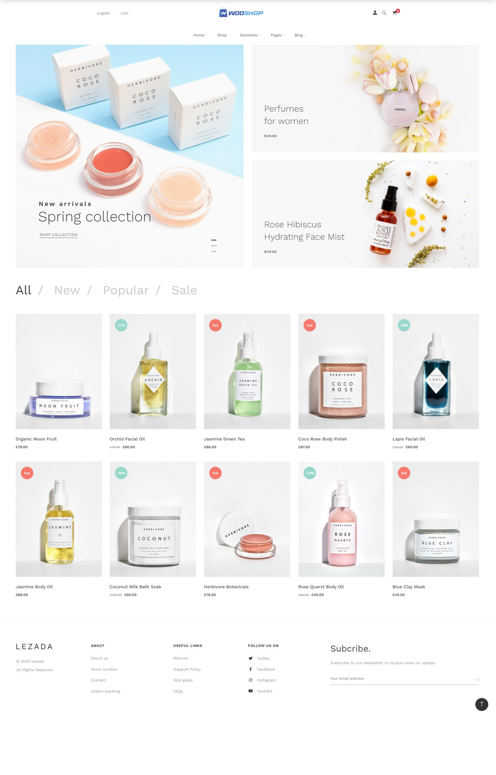The height and width of the screenshot is (775, 496).
Task: Click the Instagram icon in footer
Action: [251, 680]
